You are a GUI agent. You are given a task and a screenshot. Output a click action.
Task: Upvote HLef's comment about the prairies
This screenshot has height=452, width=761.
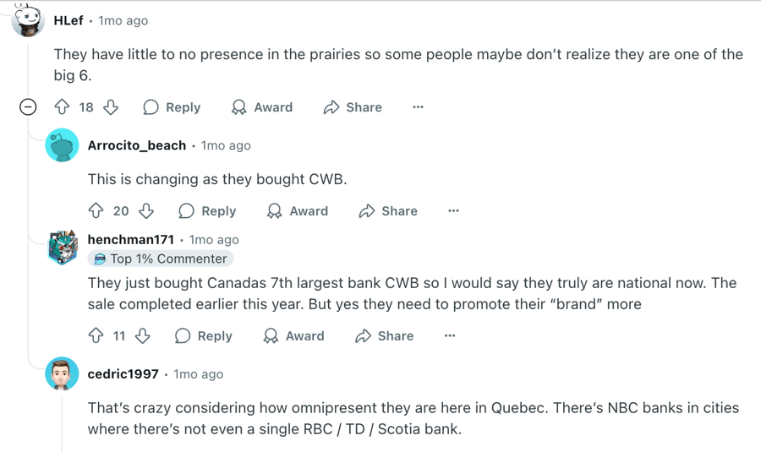click(62, 107)
